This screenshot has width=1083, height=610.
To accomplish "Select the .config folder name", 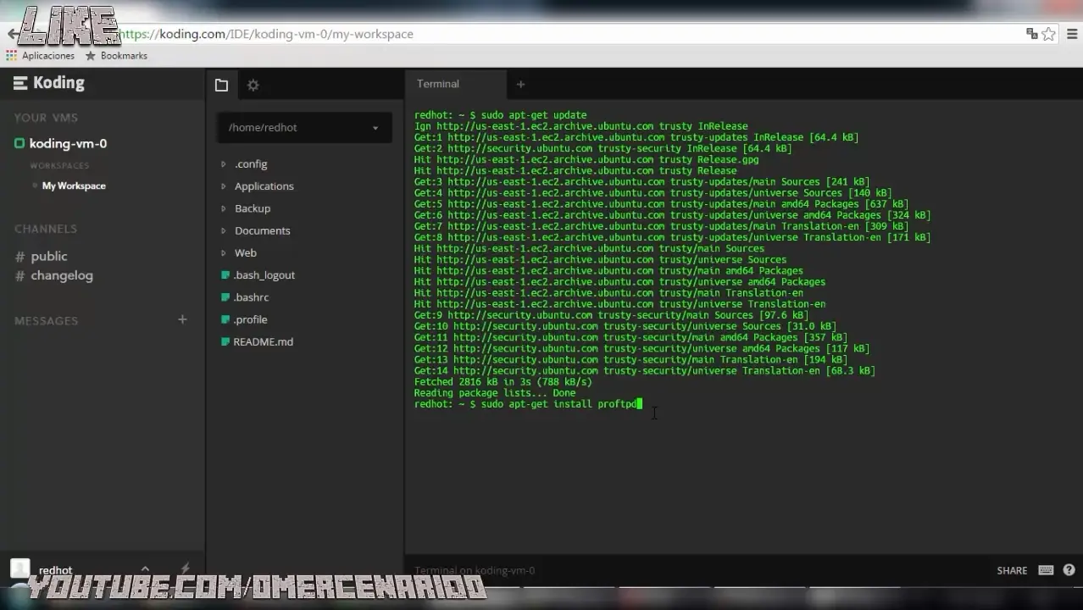I will point(251,164).
